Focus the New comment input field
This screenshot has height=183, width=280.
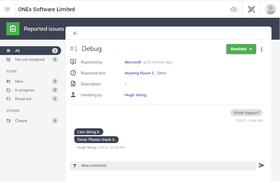[167, 166]
